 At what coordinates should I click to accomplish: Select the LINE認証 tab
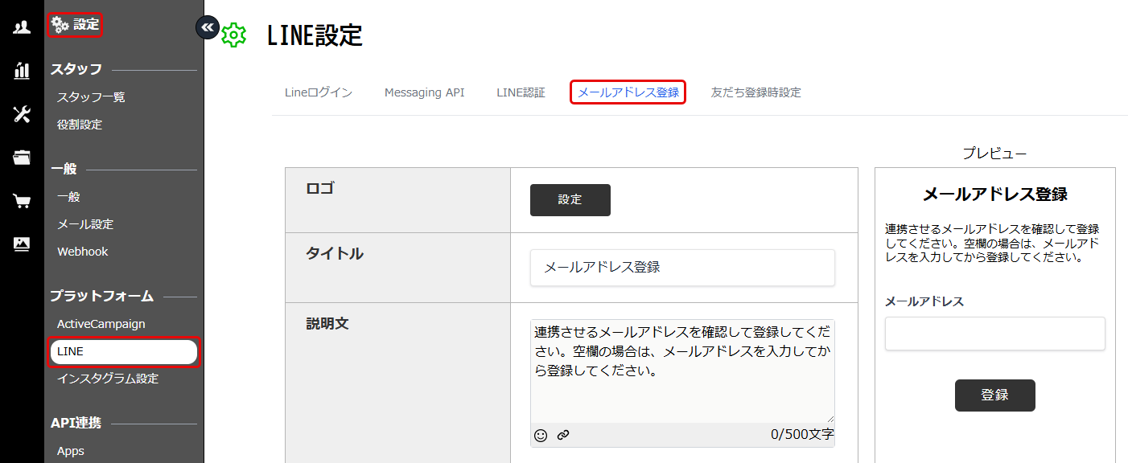click(521, 92)
